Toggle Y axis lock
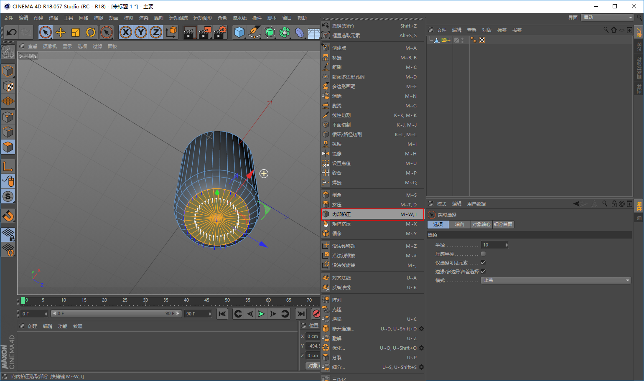Screen dimensions: 644x381 (141, 32)
